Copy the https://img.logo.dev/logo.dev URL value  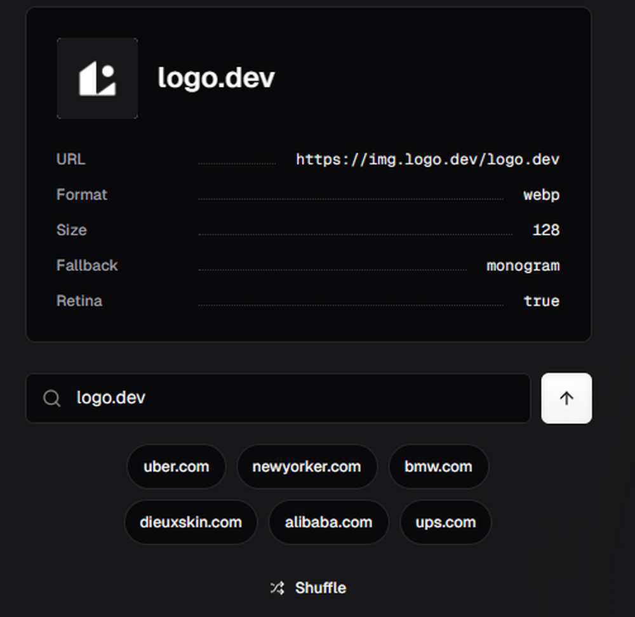point(427,159)
